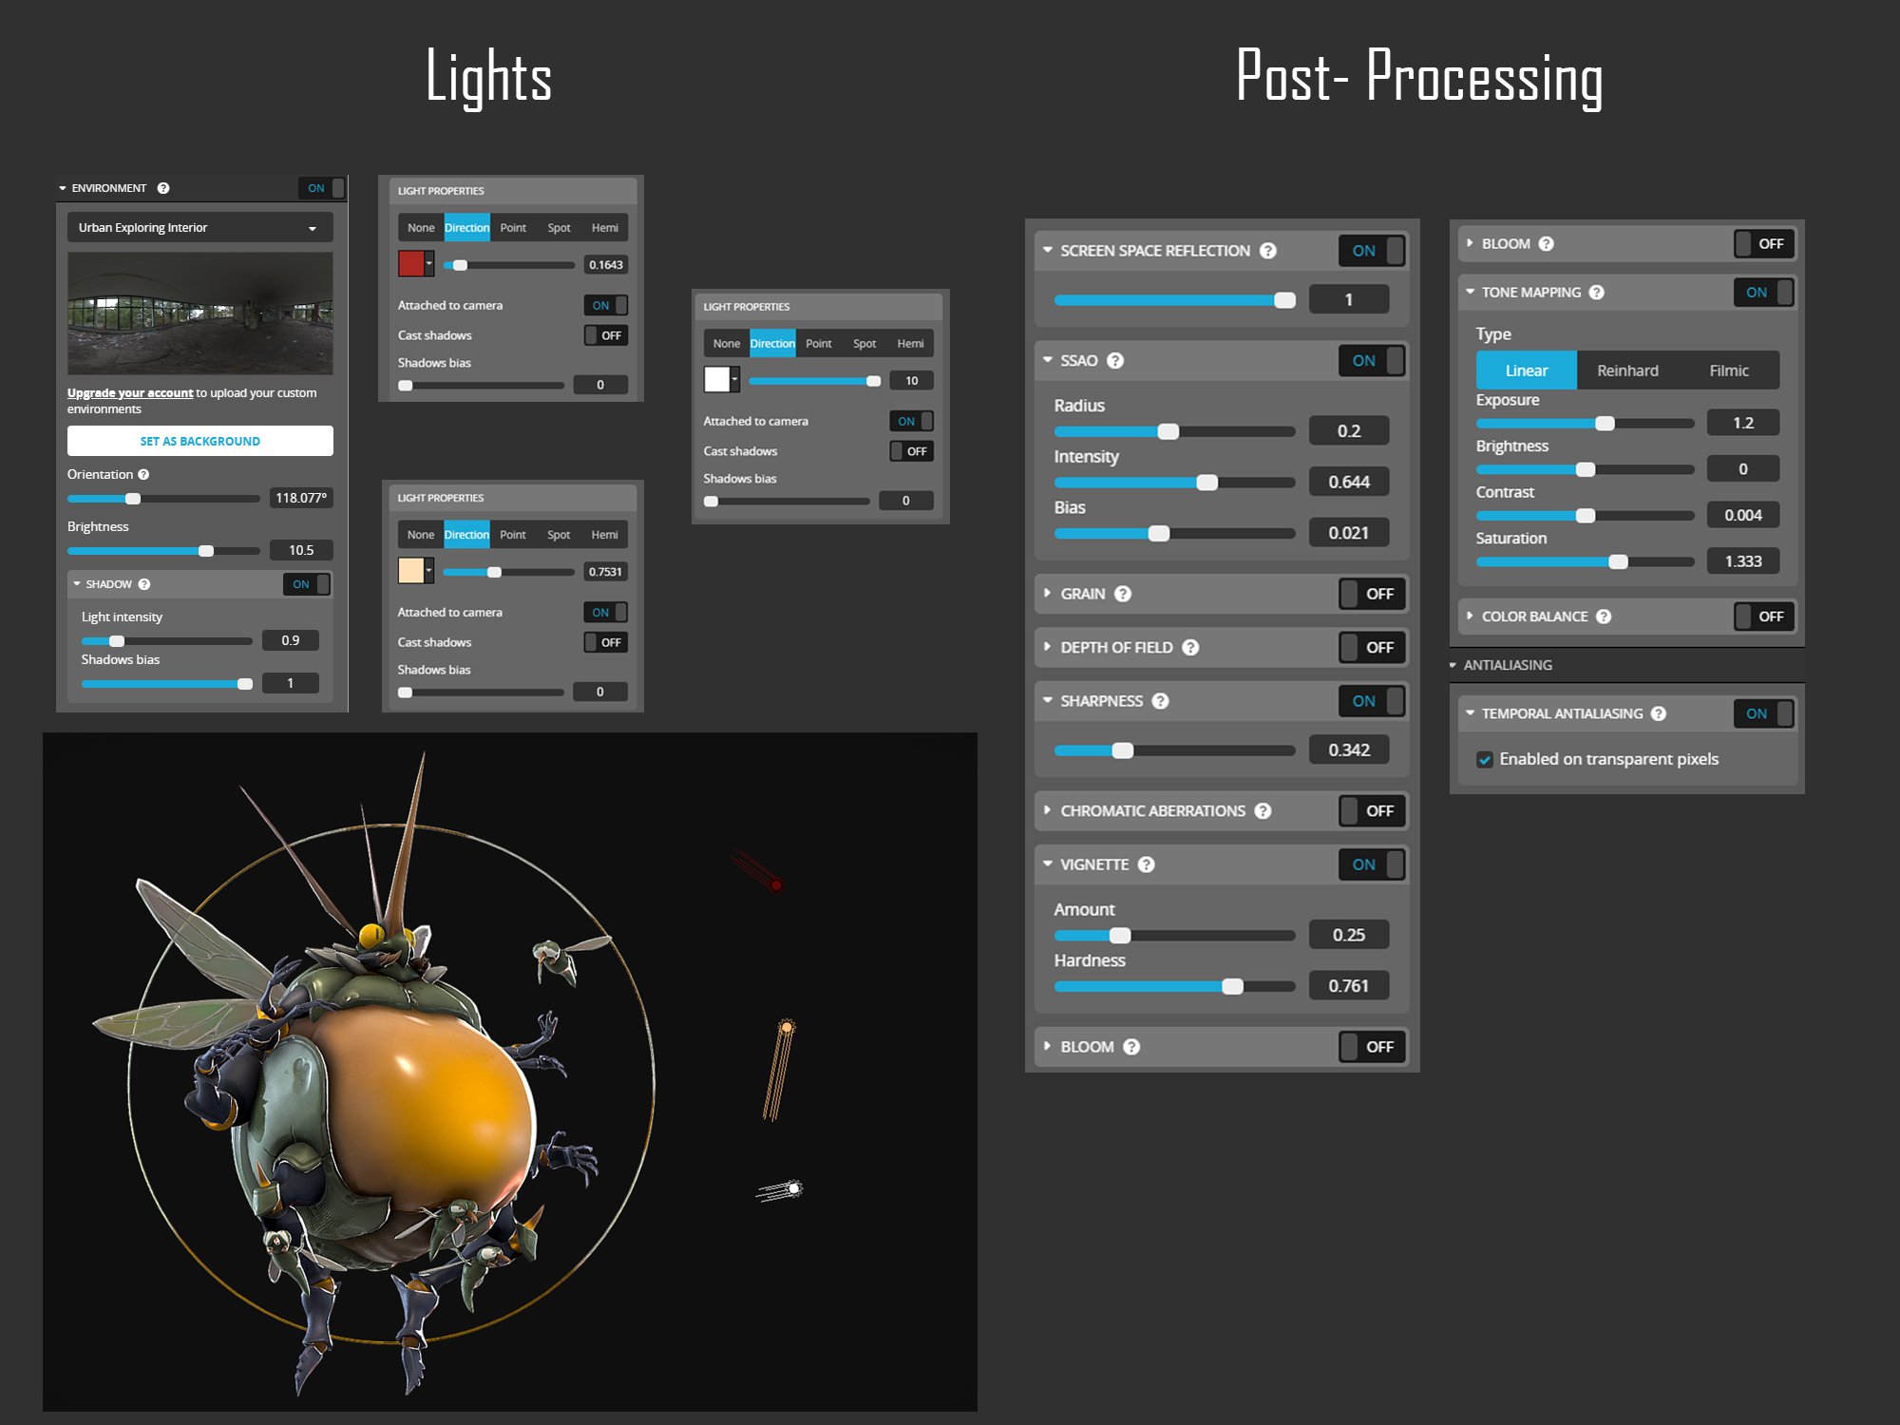Disable the Vignette toggle switch
Image resolution: width=1900 pixels, height=1425 pixels.
[x=1371, y=864]
